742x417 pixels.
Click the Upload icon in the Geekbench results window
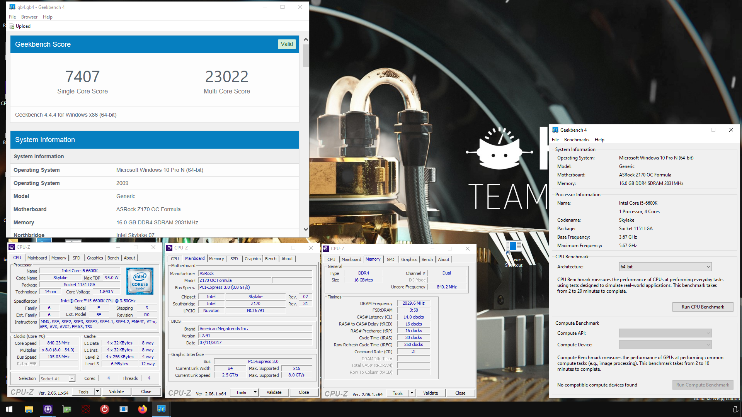point(12,26)
